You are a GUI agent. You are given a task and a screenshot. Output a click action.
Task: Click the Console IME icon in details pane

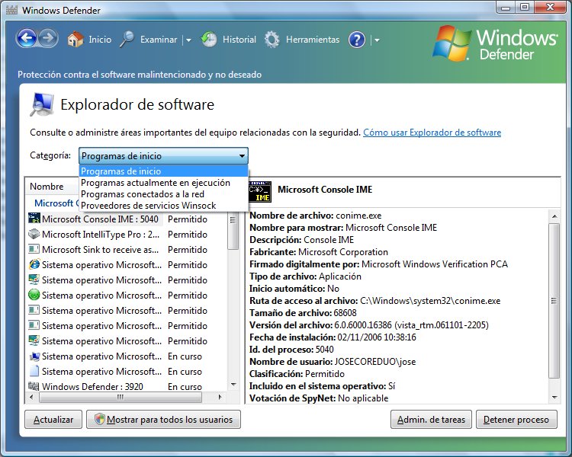coord(260,191)
